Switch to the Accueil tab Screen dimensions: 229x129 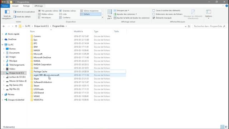(x=15, y=6)
